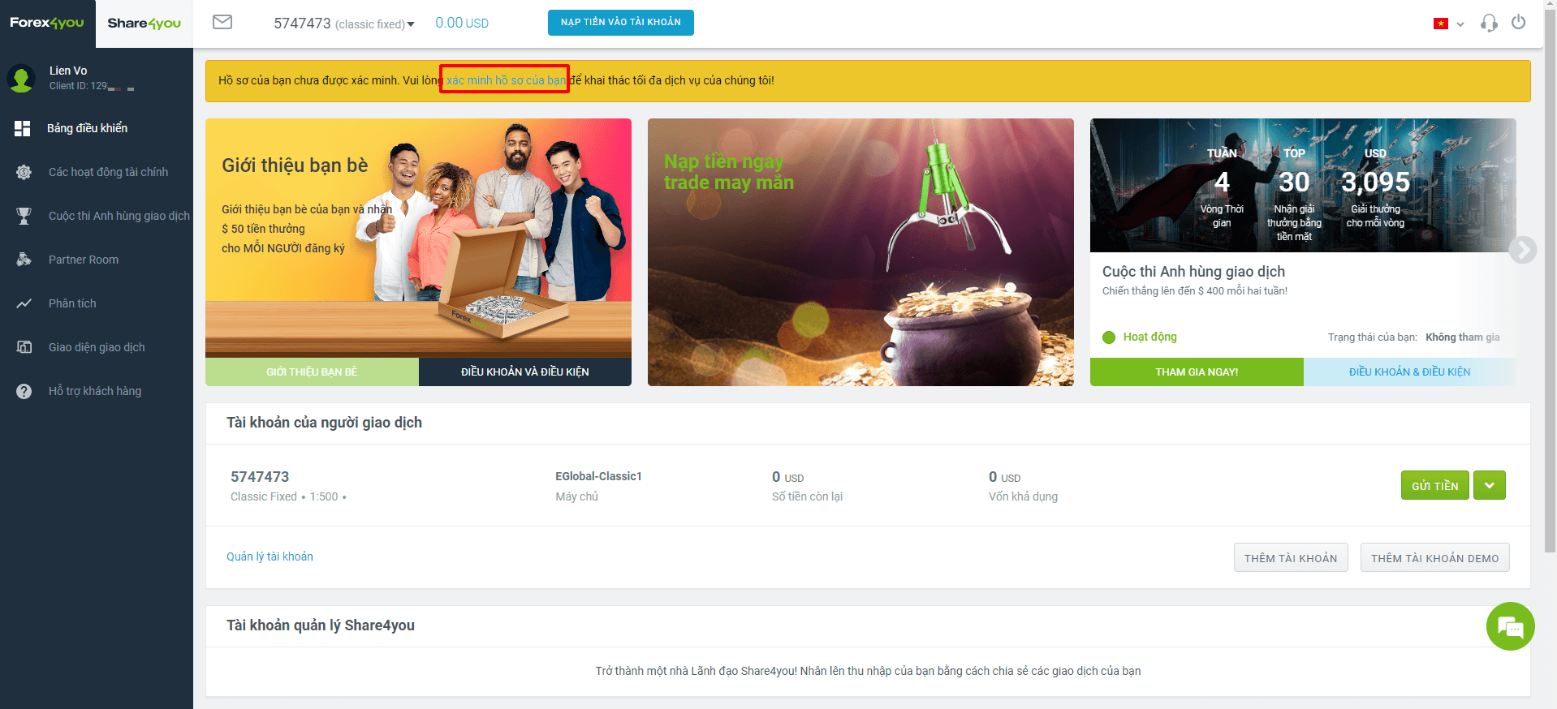The image size is (1557, 709).
Task: Open Quản lý tài khoản link
Action: coord(270,556)
